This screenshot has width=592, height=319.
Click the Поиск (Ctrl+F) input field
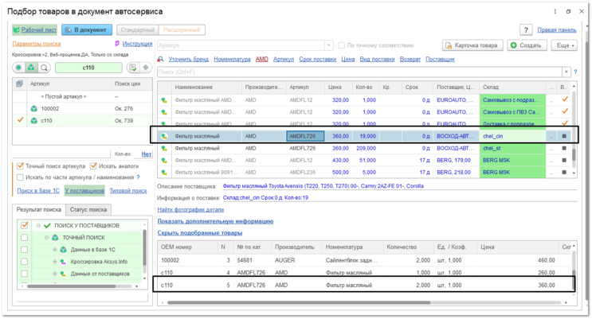(x=359, y=72)
